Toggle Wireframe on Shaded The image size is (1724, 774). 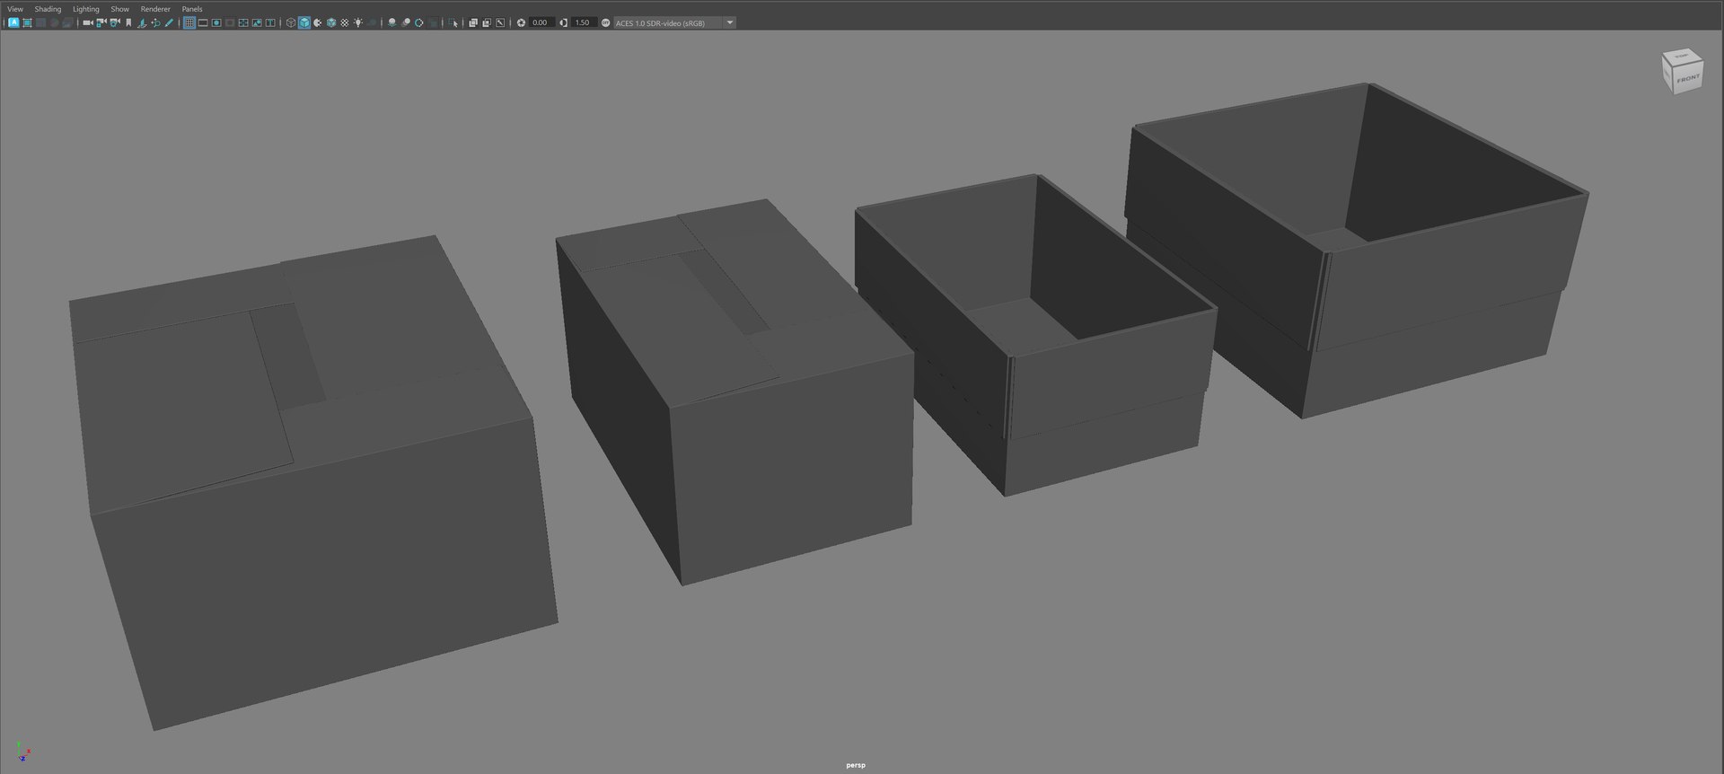coord(331,22)
